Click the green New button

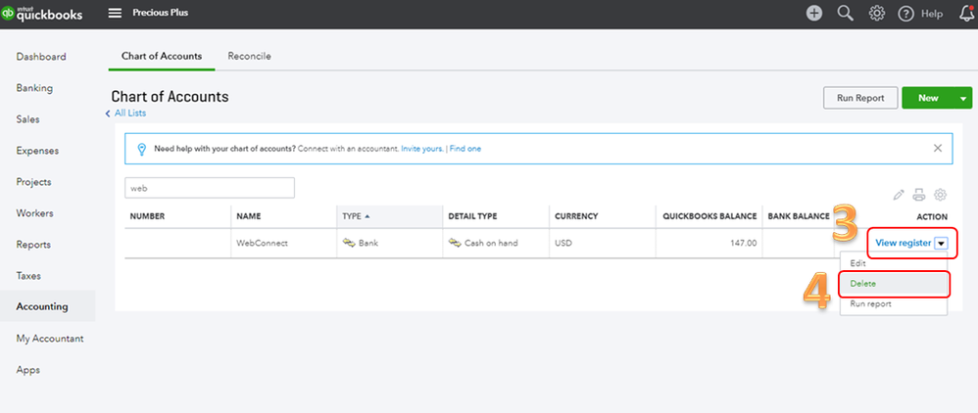tap(928, 98)
